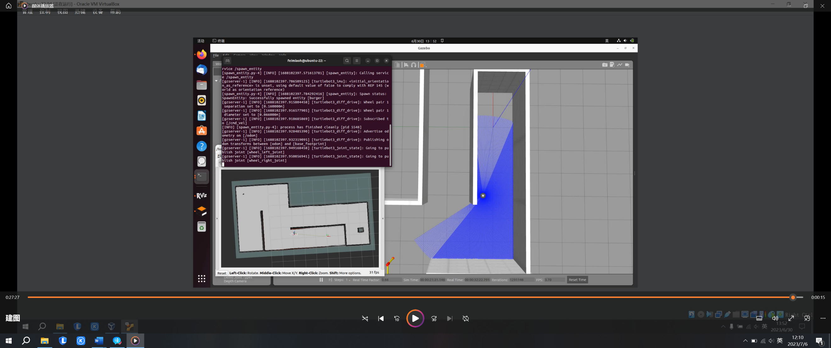Open Gazebo view angle dropdown
Viewport: 831px width, 348px height.
click(423, 65)
